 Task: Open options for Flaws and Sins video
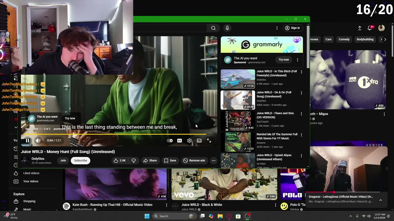(x=301, y=114)
